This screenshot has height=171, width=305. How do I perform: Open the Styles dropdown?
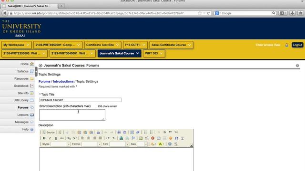(x=61, y=144)
